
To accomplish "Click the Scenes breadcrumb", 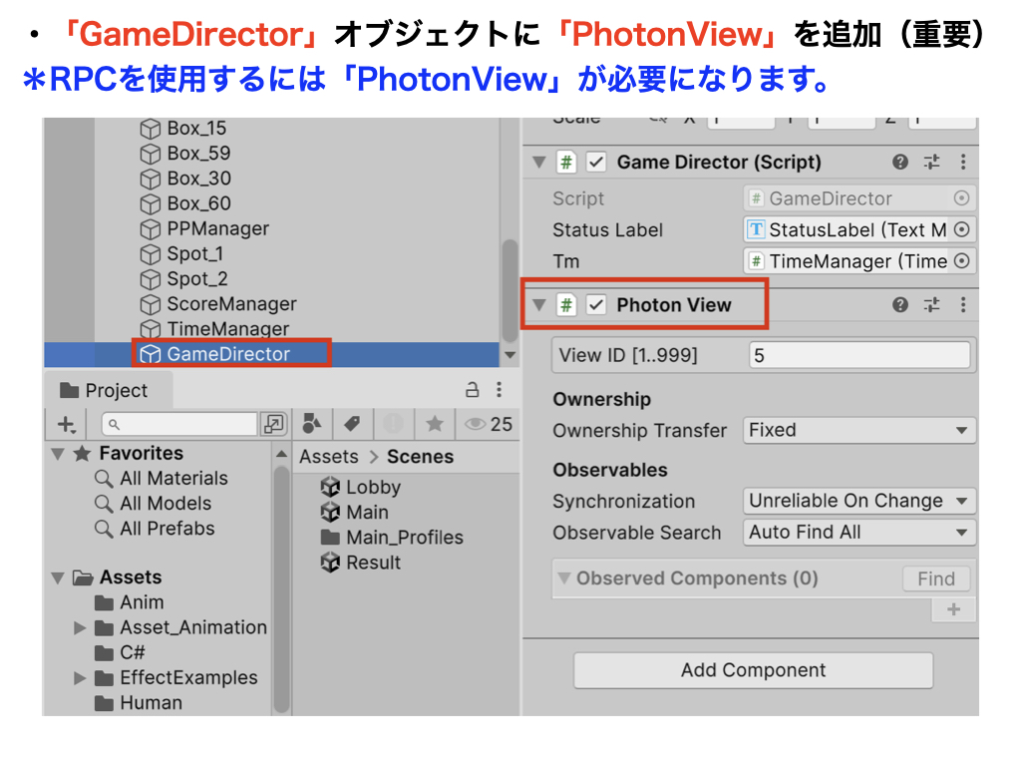I will pos(420,457).
